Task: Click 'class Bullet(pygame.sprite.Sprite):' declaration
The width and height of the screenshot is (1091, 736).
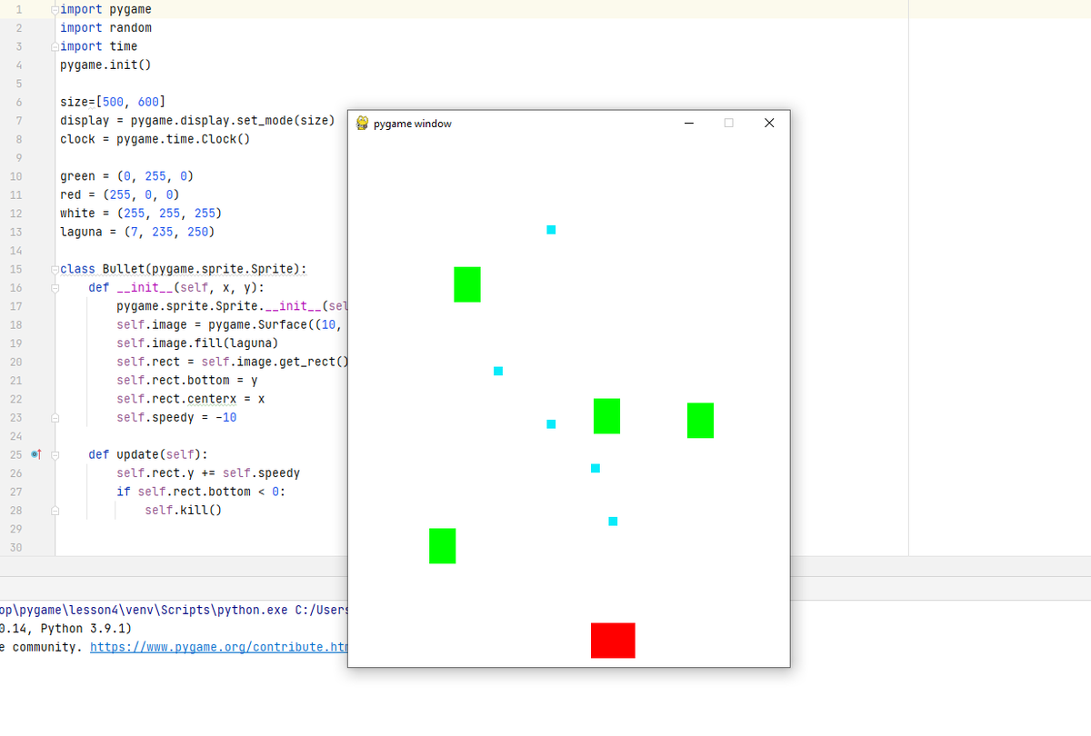Action: click(184, 269)
